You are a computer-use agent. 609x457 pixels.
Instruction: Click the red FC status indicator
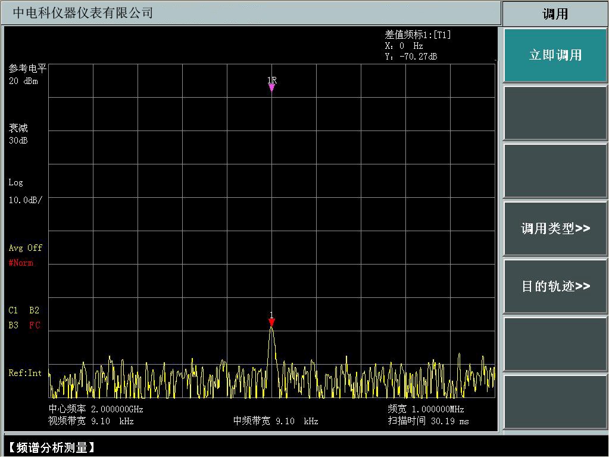tap(35, 325)
